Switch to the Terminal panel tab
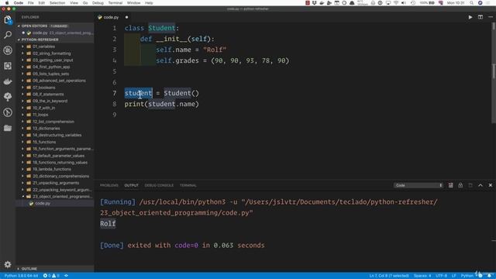This screenshot has width=496, height=279. pos(188,185)
